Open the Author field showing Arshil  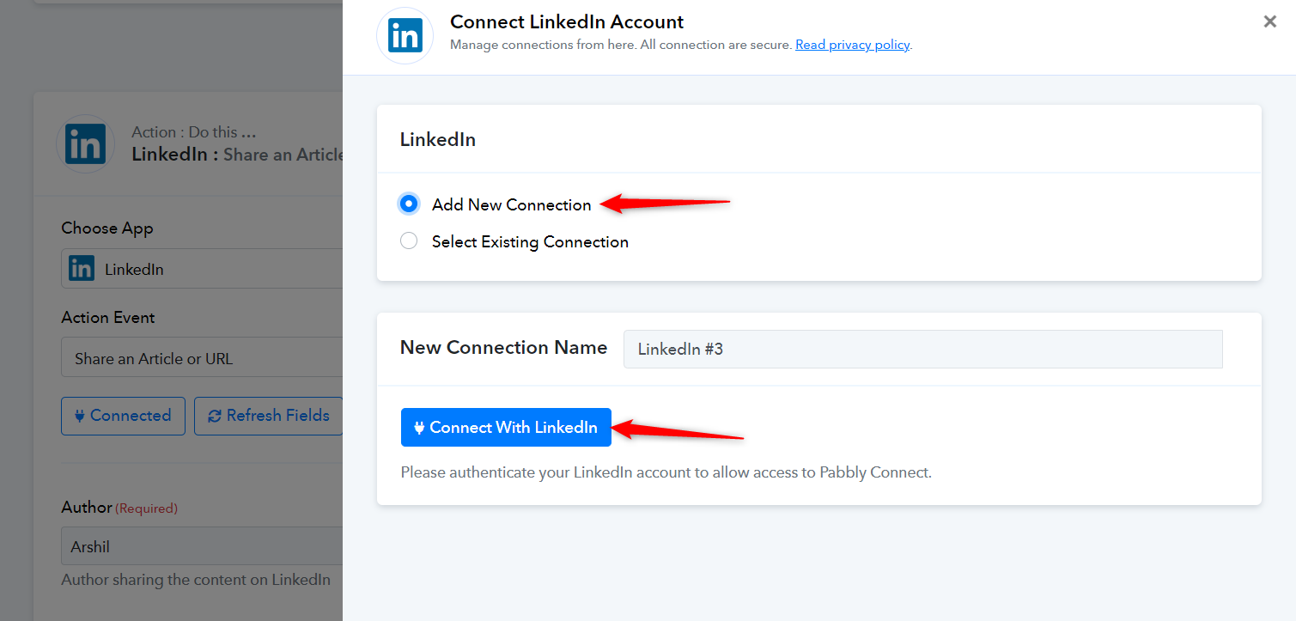click(x=202, y=546)
